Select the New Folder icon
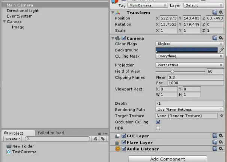This screenshot has height=162, width=227. 9,146
